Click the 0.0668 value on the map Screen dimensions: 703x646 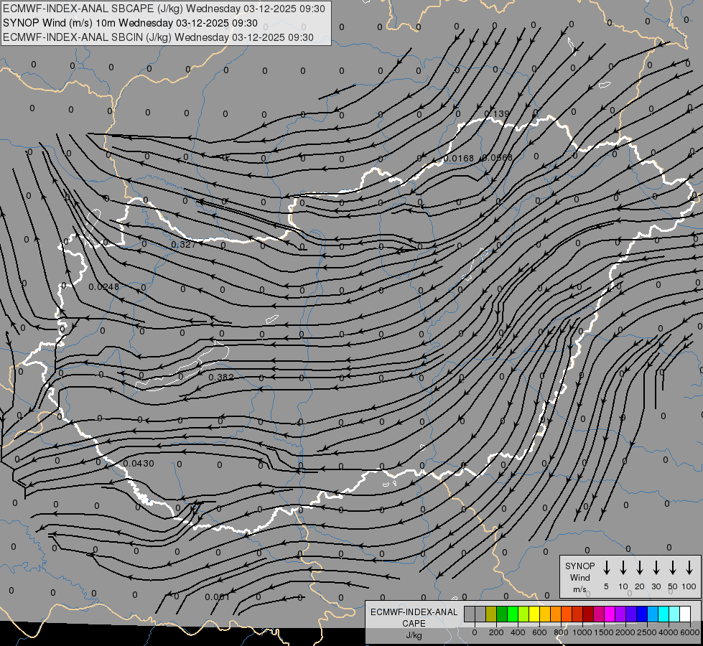pos(497,158)
